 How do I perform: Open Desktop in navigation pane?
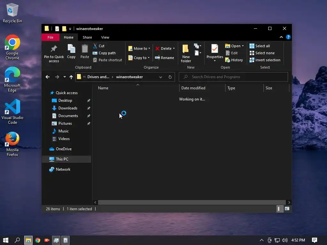click(x=65, y=100)
